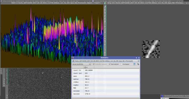Click the minimum value 736.0

pos(87,91)
